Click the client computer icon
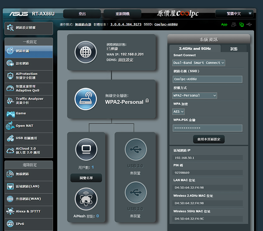The image size is (263, 231). [x=86, y=149]
